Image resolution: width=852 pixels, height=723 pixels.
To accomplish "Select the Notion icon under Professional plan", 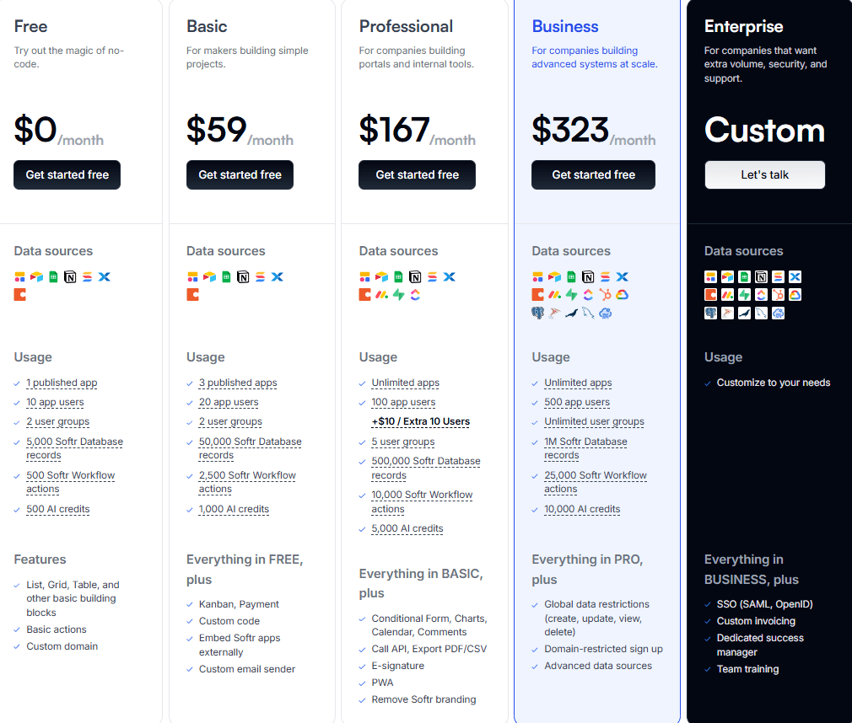I will coord(416,276).
